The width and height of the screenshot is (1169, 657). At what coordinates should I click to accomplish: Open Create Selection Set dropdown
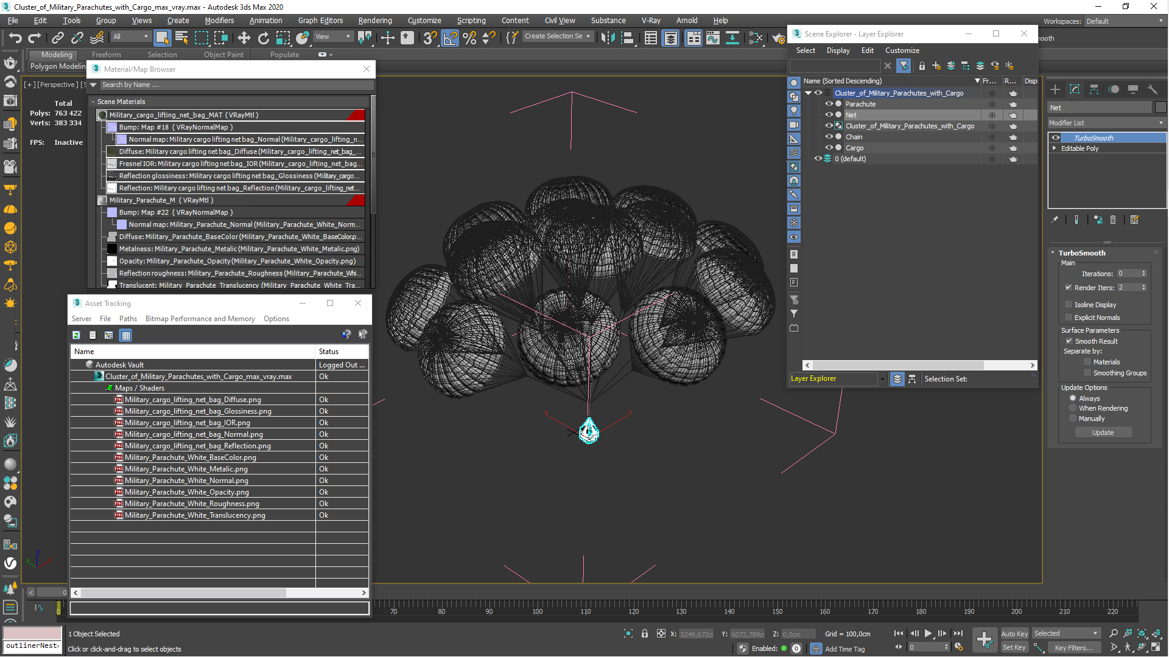pyautogui.click(x=557, y=36)
